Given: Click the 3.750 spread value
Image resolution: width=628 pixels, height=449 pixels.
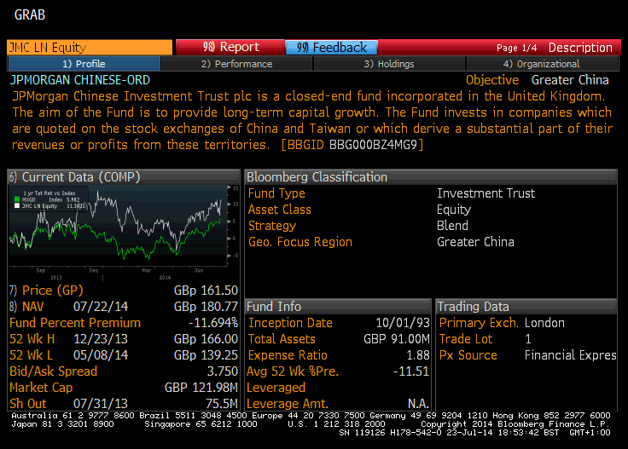Looking at the screenshot, I should (223, 371).
